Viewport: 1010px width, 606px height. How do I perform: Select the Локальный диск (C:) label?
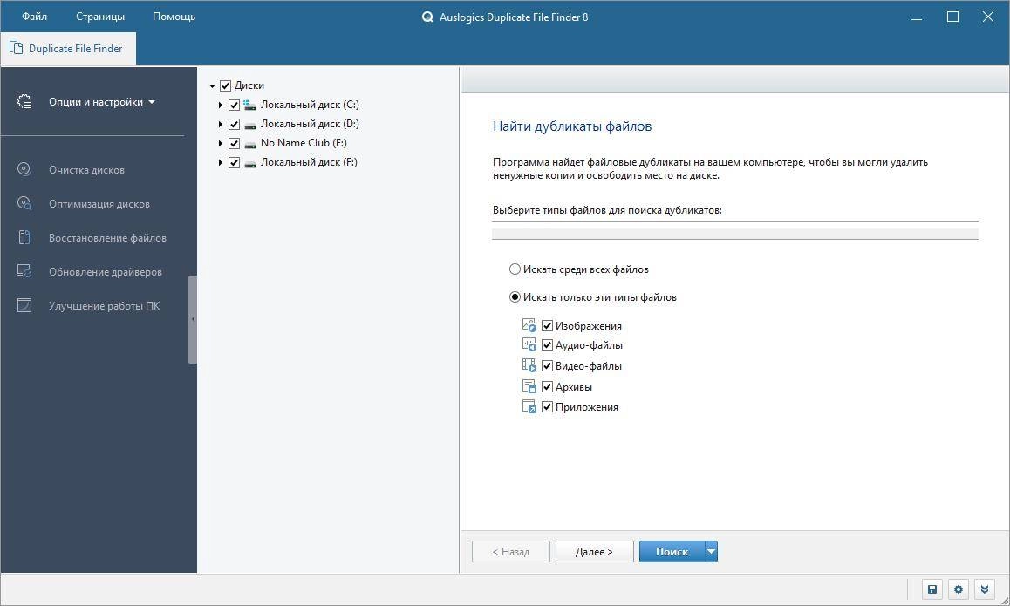click(x=310, y=105)
